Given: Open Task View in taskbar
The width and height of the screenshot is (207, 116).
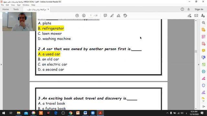Looking at the screenshot, I should pos(11,113).
